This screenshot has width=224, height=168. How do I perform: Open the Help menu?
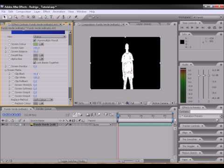92,12
